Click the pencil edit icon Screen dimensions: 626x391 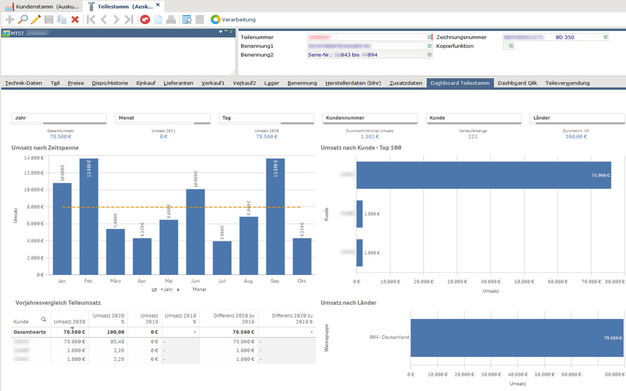tap(36, 19)
